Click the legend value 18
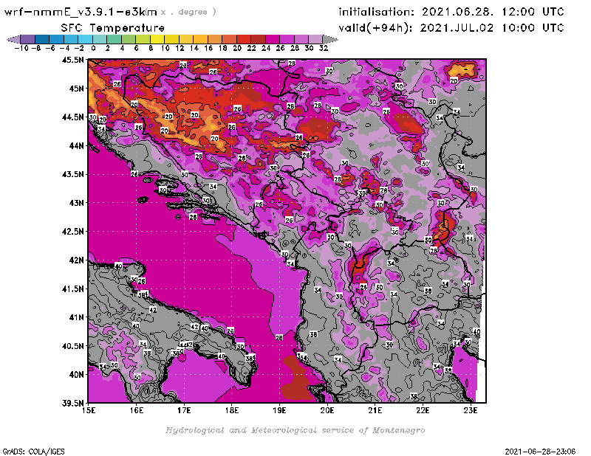The height and width of the screenshot is (456, 591). tap(223, 48)
